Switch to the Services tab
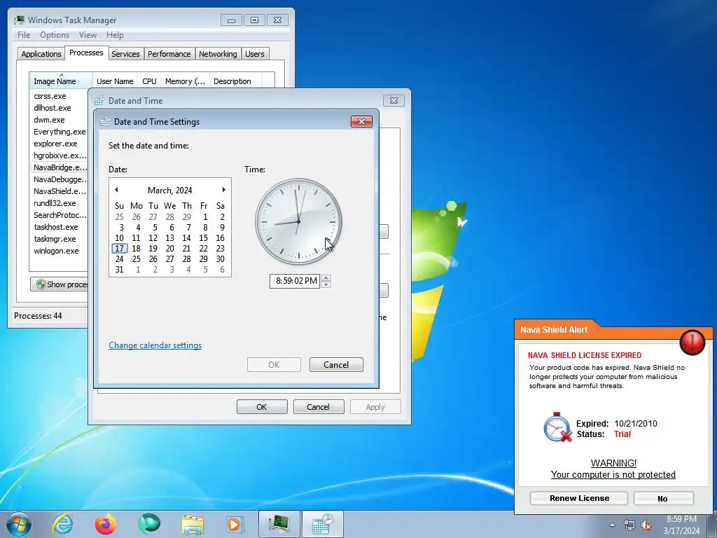 coord(125,54)
